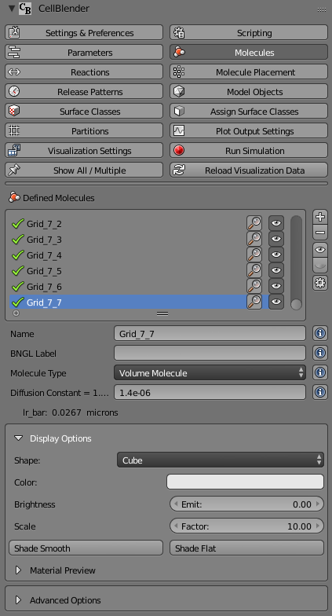Open the Parameters panel

coord(84,52)
